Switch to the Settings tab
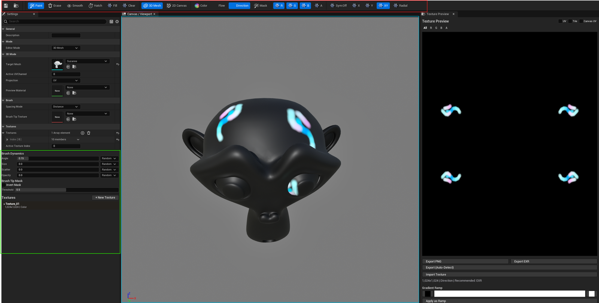Image resolution: width=599 pixels, height=303 pixels. [x=12, y=14]
